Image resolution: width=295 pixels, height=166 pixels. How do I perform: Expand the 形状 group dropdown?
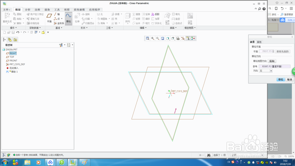(x=84, y=28)
